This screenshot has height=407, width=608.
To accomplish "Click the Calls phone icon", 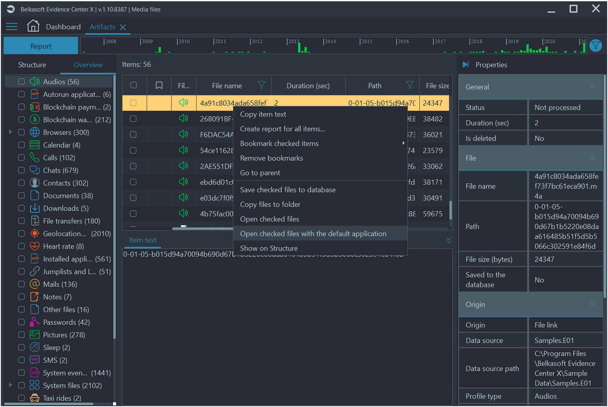I will point(35,157).
